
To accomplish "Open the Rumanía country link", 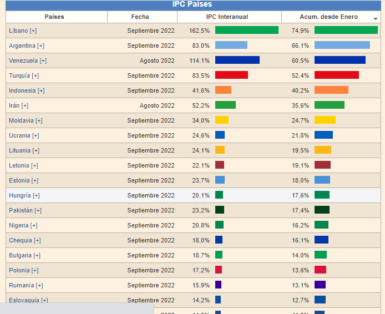I will [22, 285].
